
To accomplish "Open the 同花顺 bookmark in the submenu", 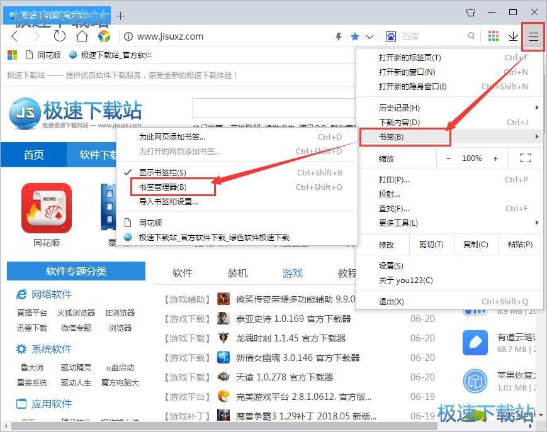I will tap(237, 223).
